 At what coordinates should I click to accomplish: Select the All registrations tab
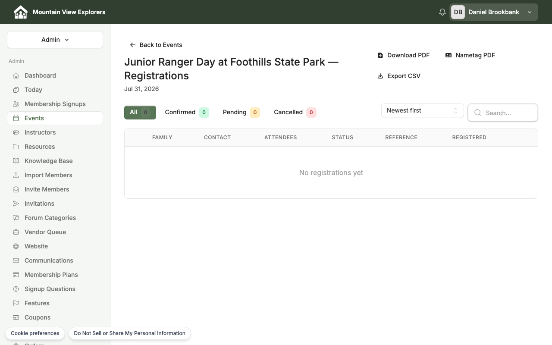(x=140, y=113)
